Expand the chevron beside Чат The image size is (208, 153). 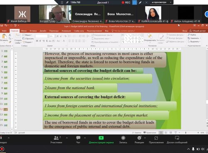[x=85, y=138]
